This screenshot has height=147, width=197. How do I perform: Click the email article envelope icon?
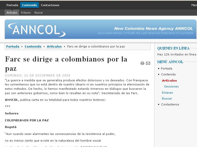[x=148, y=63]
